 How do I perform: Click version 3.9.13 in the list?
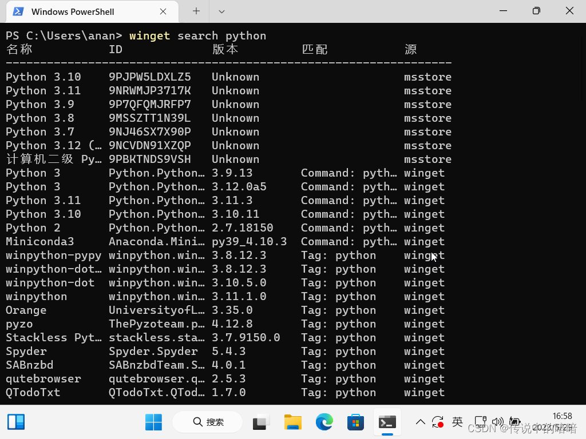pyautogui.click(x=232, y=173)
